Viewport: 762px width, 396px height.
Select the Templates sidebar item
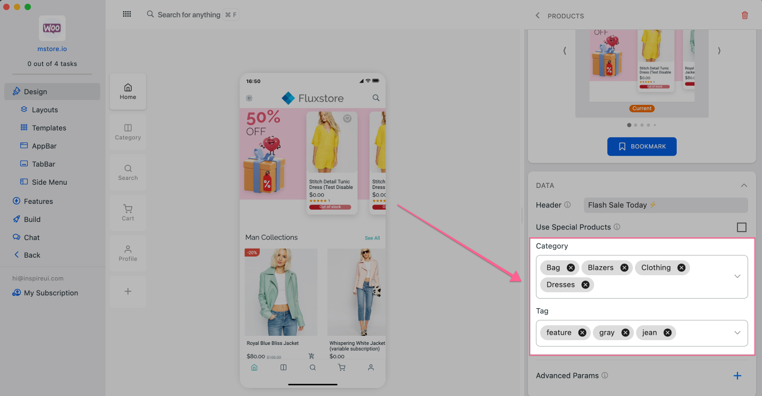(49, 128)
